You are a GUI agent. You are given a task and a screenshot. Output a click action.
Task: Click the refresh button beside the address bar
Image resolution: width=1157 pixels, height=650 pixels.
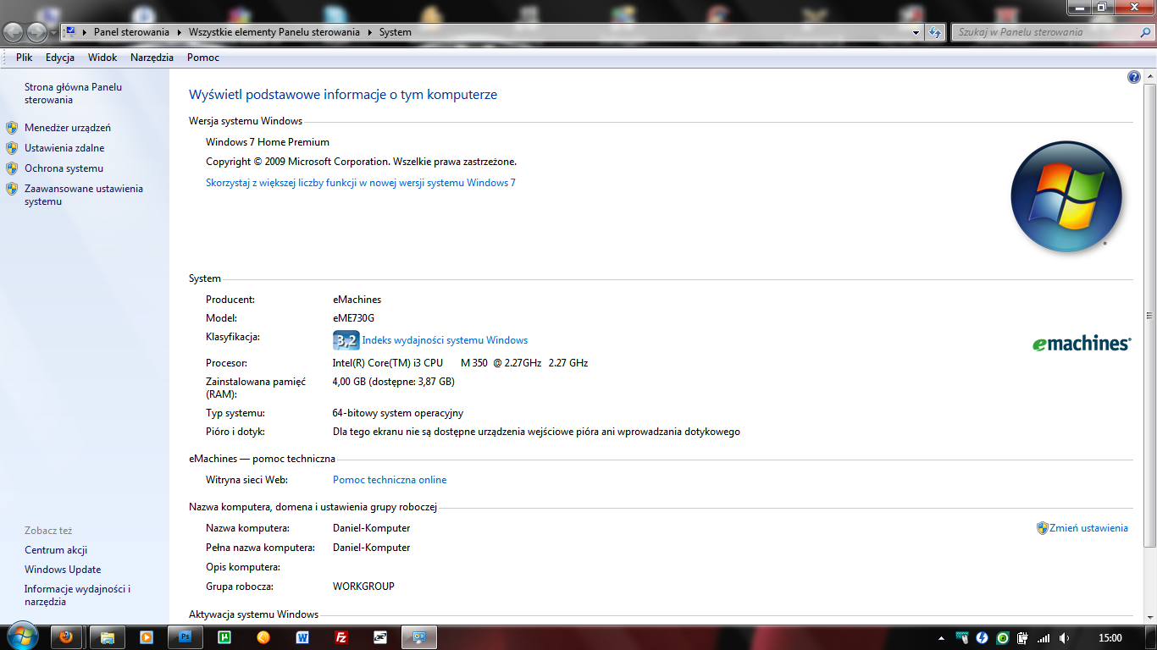pos(935,32)
